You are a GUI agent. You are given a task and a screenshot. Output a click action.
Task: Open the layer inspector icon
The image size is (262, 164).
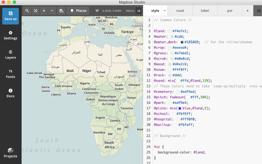pyautogui.click(x=61, y=11)
